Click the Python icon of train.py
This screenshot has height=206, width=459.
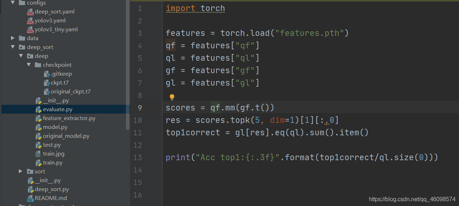38,163
